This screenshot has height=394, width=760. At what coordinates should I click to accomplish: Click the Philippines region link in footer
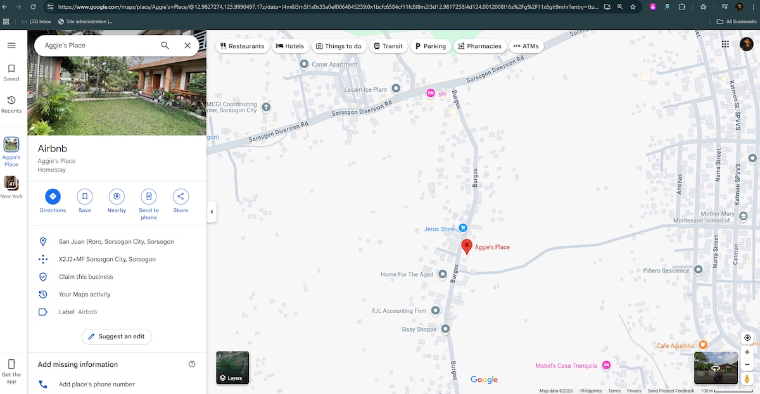591,391
